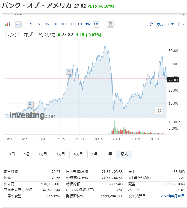The width and height of the screenshot is (187, 208).
Task: Set chart interval to 15 minutes
Action: 47,24
